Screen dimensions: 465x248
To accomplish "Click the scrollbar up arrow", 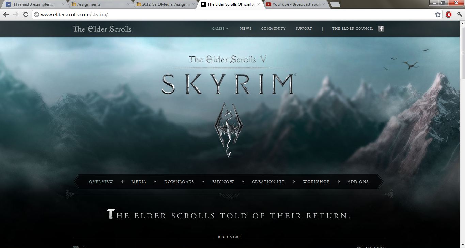I will [462, 23].
